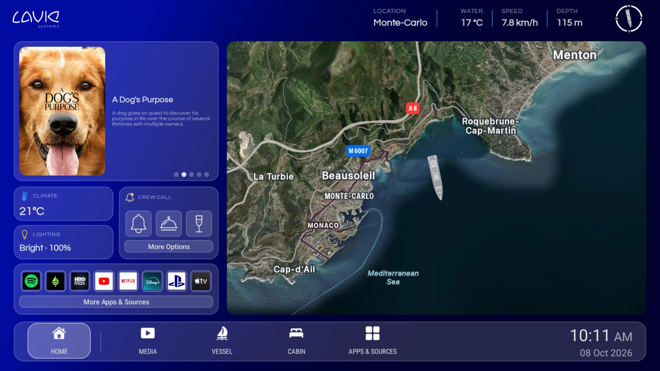This screenshot has height=371, width=660.
Task: Open the Spotify app
Action: point(31,281)
